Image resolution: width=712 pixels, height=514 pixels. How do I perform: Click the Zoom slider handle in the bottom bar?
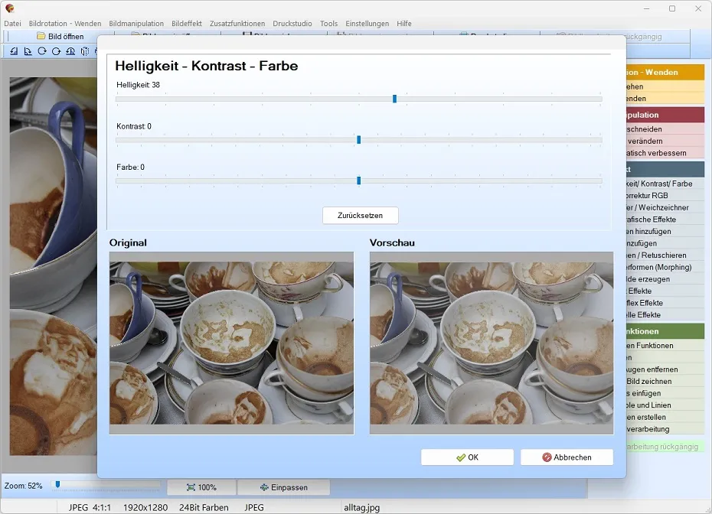point(57,485)
